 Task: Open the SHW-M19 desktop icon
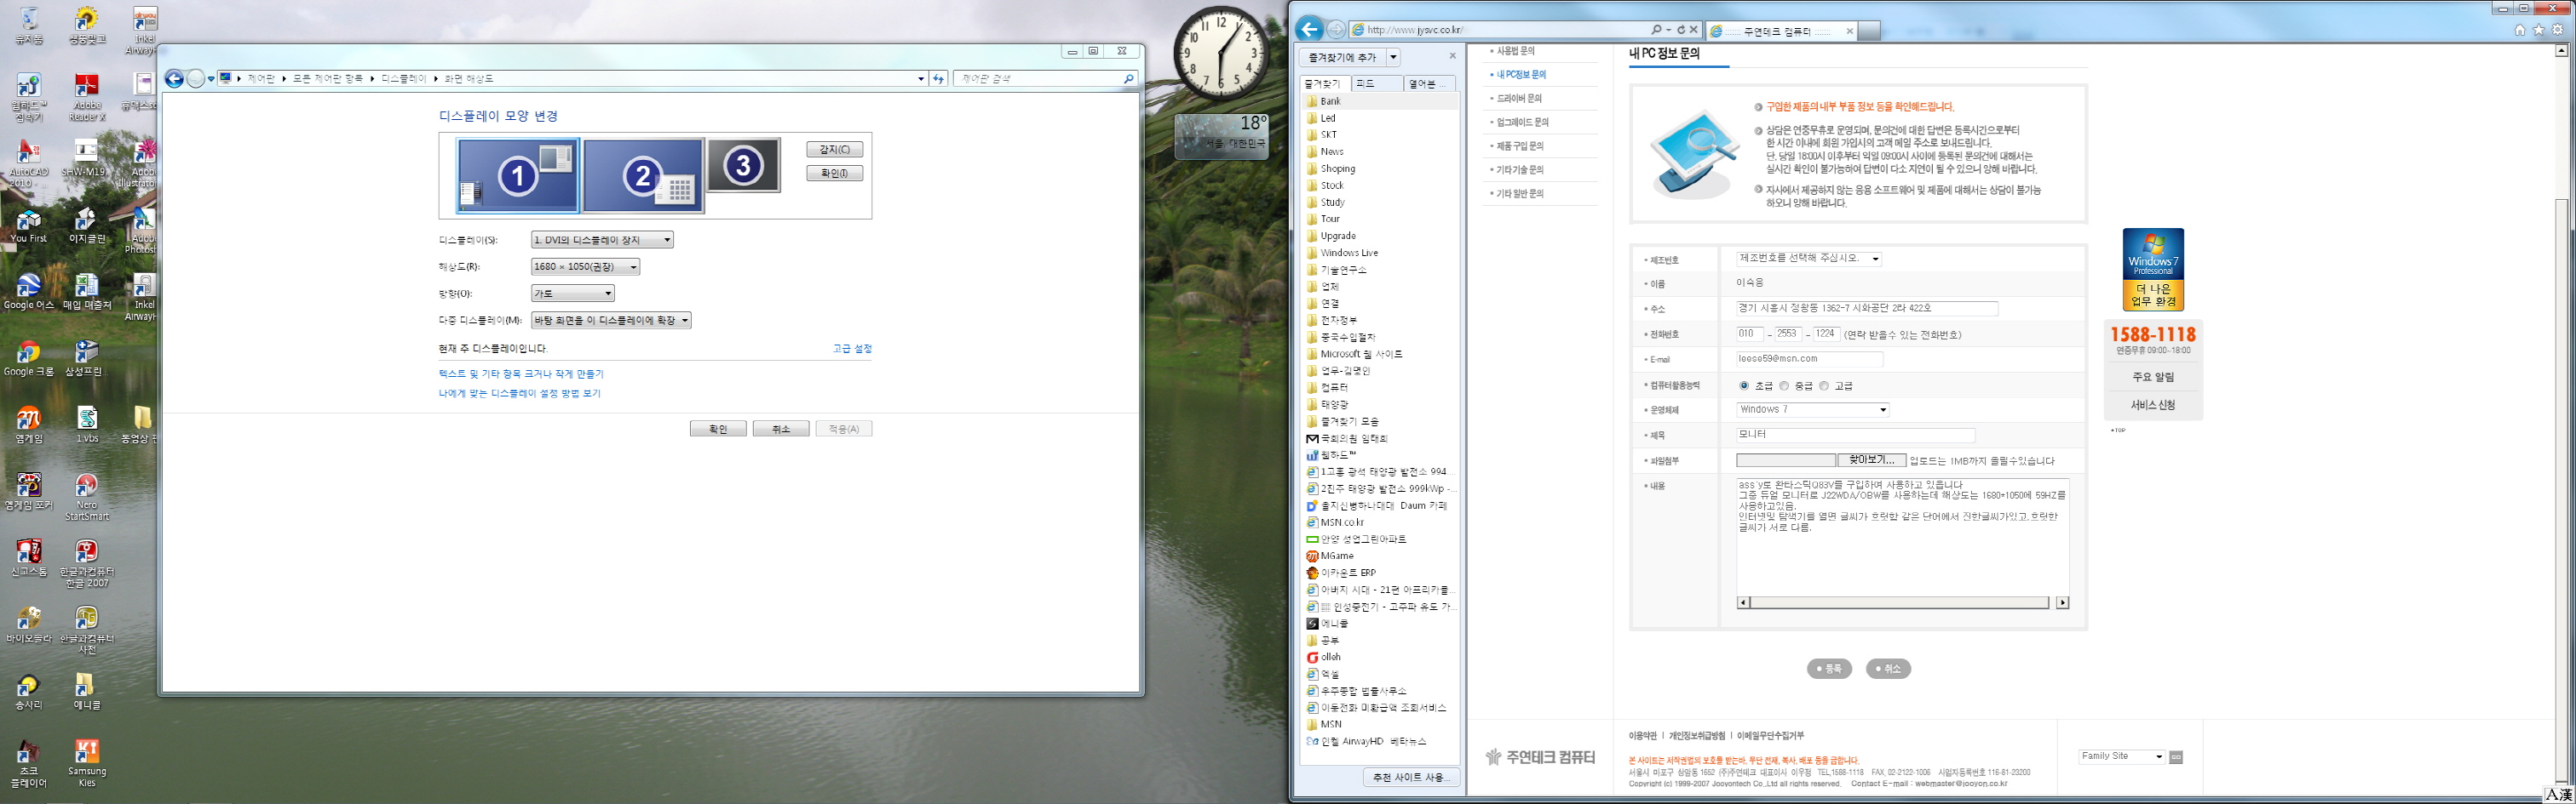click(87, 159)
